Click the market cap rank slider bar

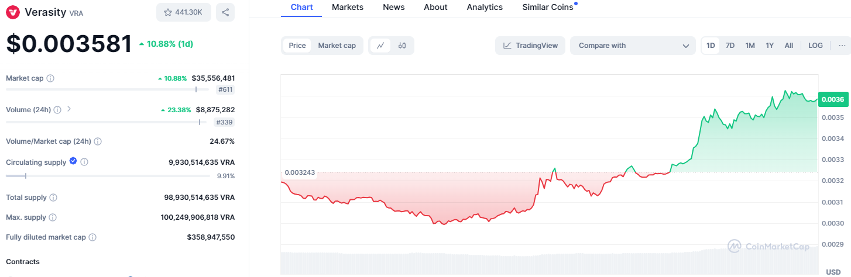click(x=107, y=89)
